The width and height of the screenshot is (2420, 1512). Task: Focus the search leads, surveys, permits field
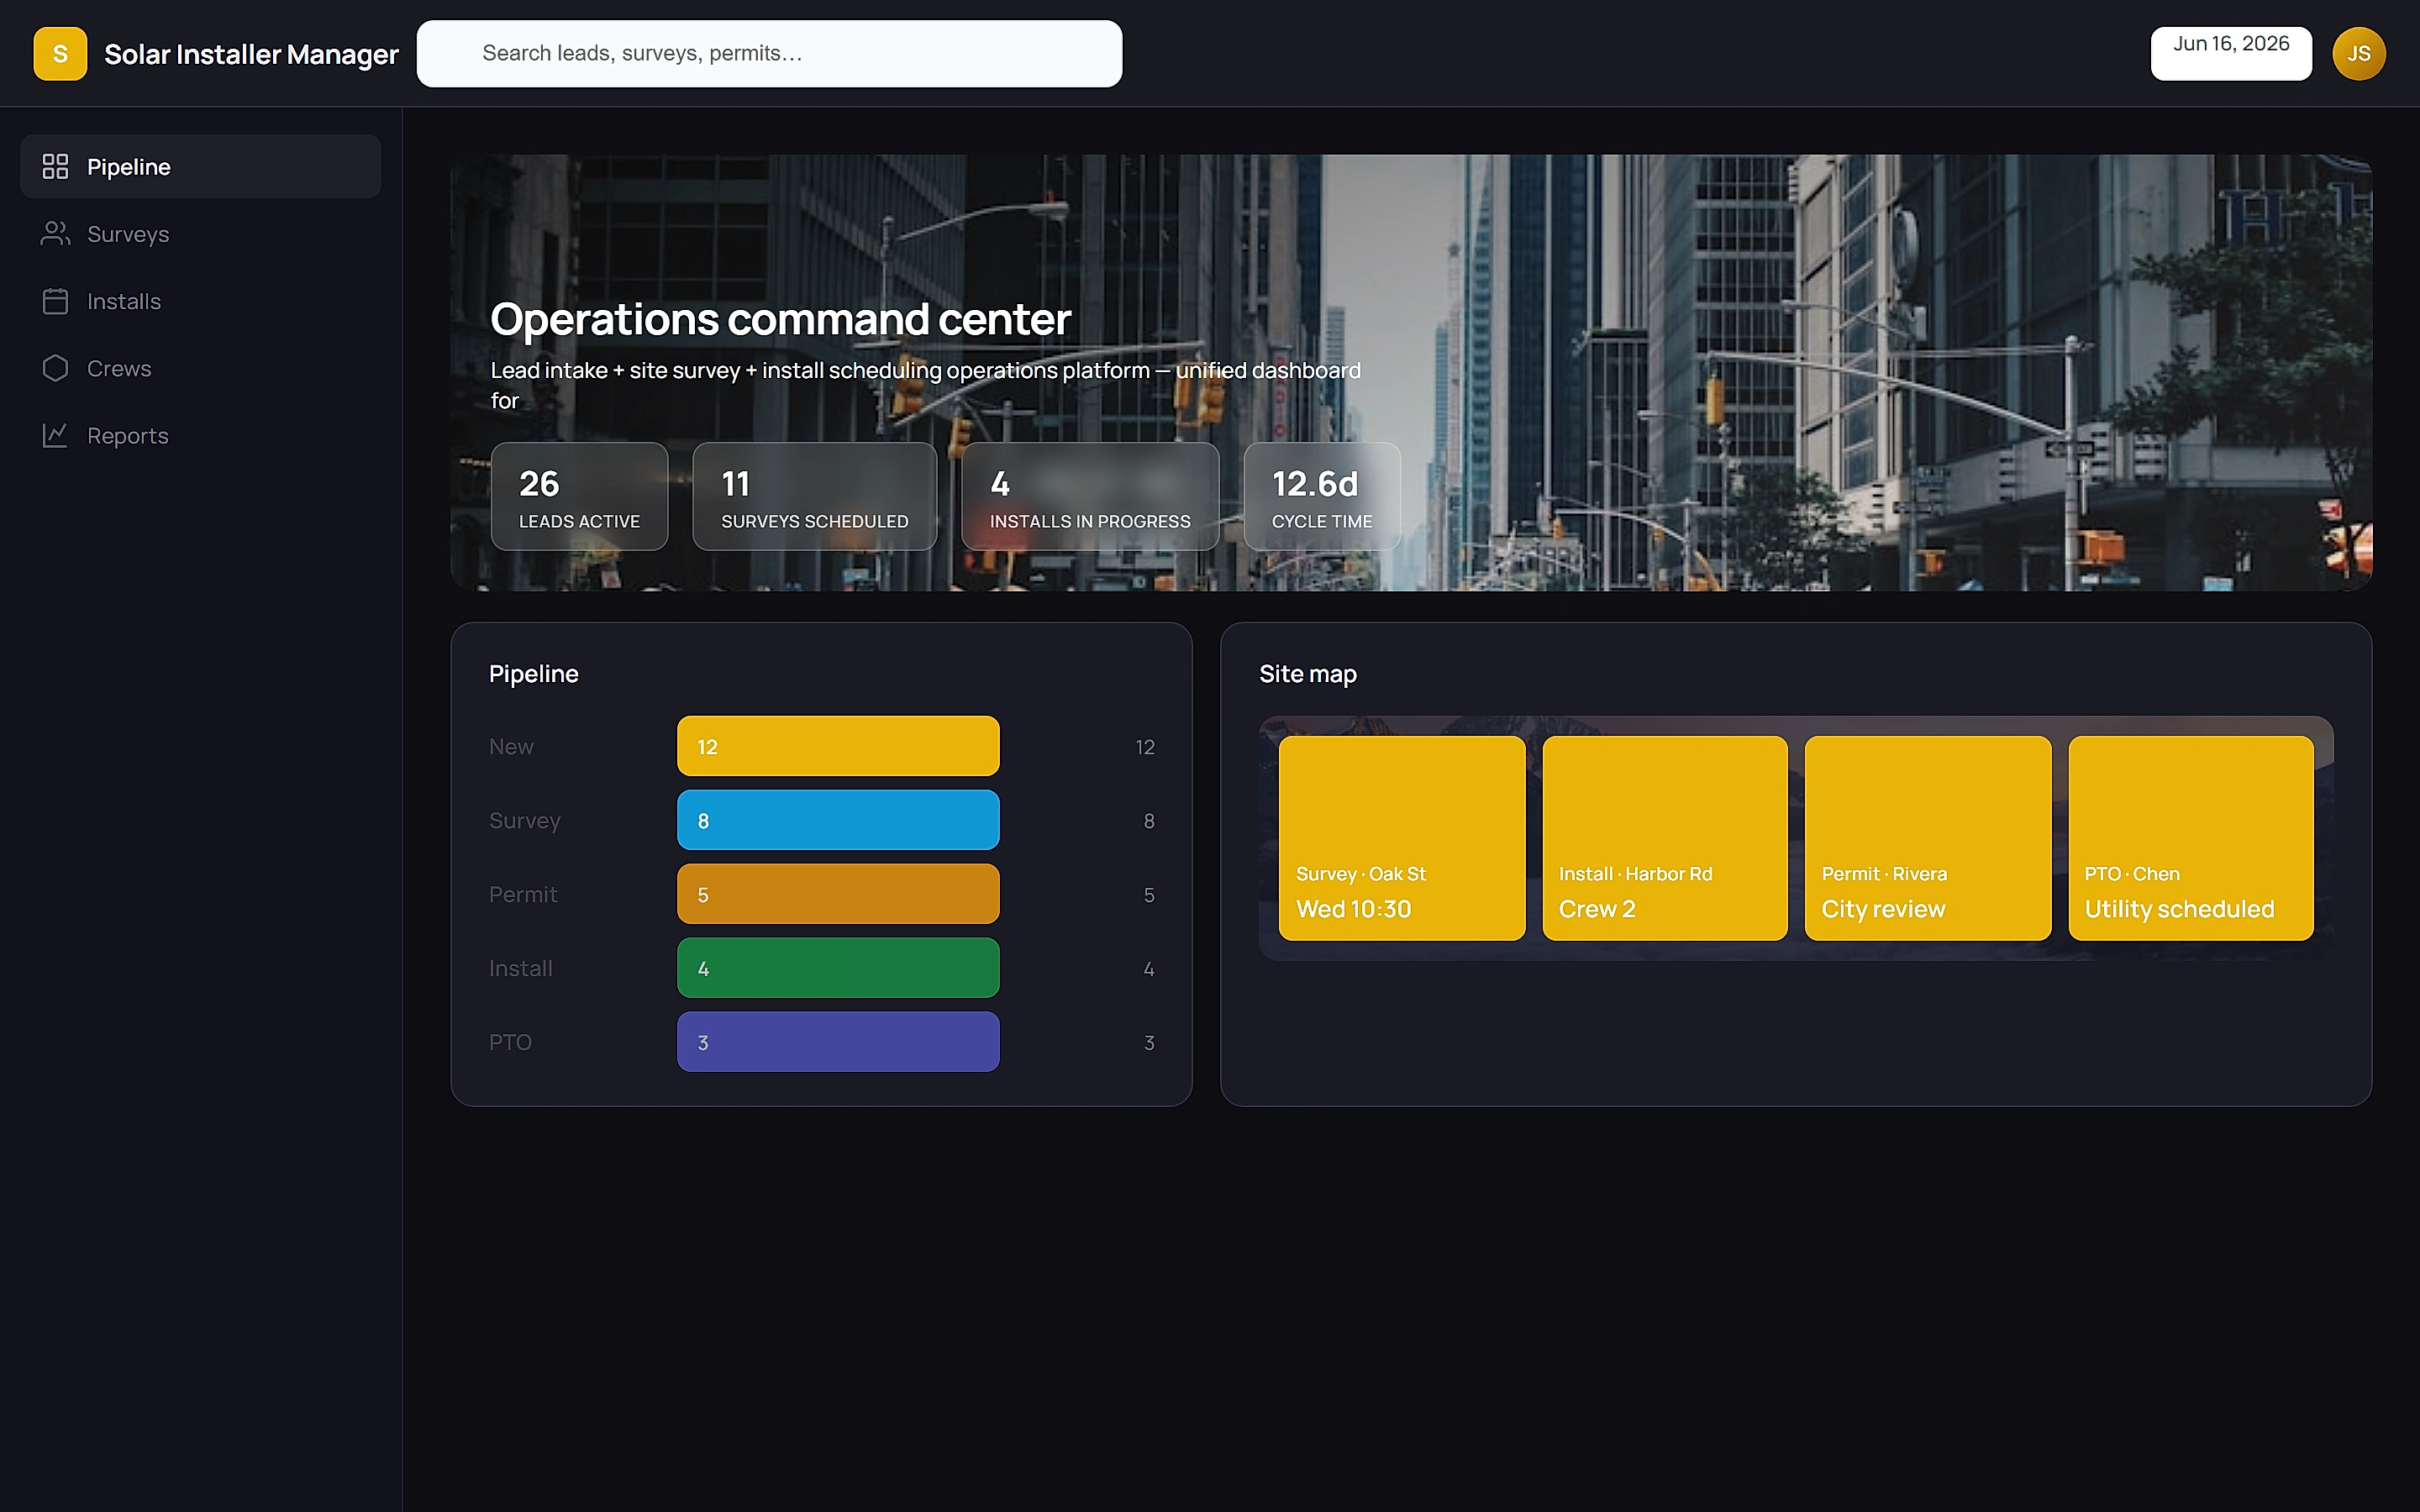click(769, 54)
